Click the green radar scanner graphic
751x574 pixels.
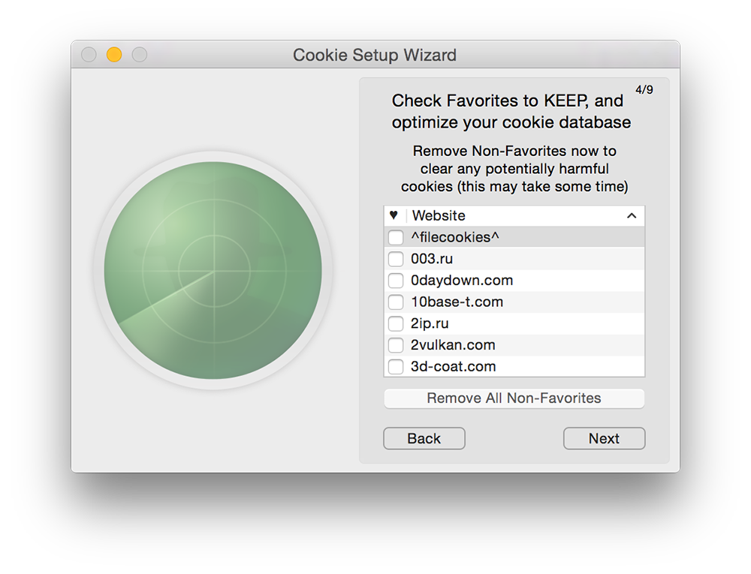point(213,270)
